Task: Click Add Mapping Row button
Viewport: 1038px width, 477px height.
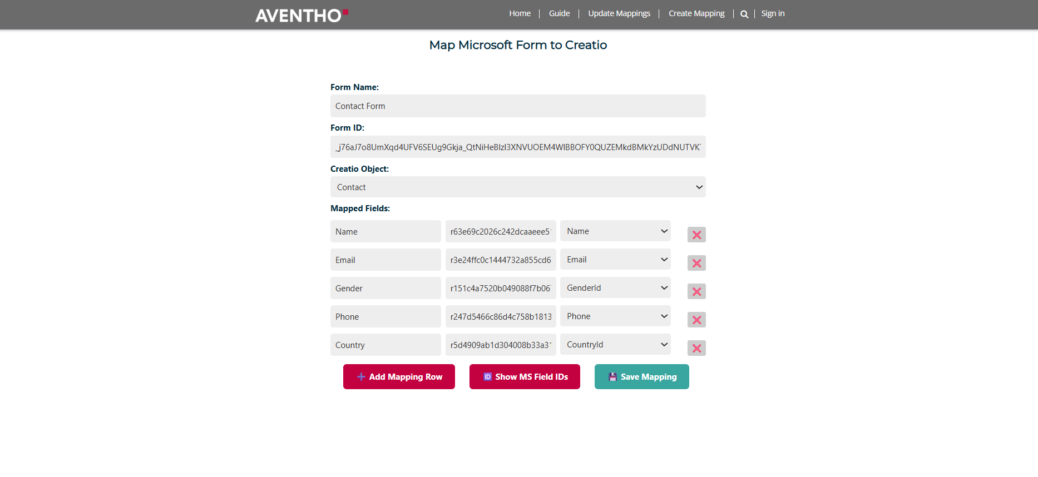Action: click(x=399, y=376)
